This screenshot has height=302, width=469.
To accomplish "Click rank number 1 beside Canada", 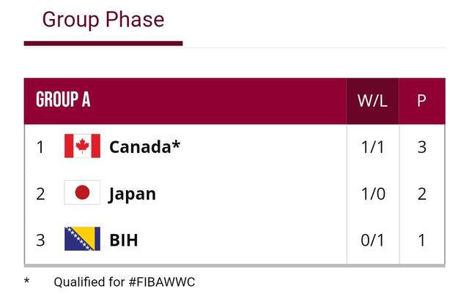I will point(40,147).
